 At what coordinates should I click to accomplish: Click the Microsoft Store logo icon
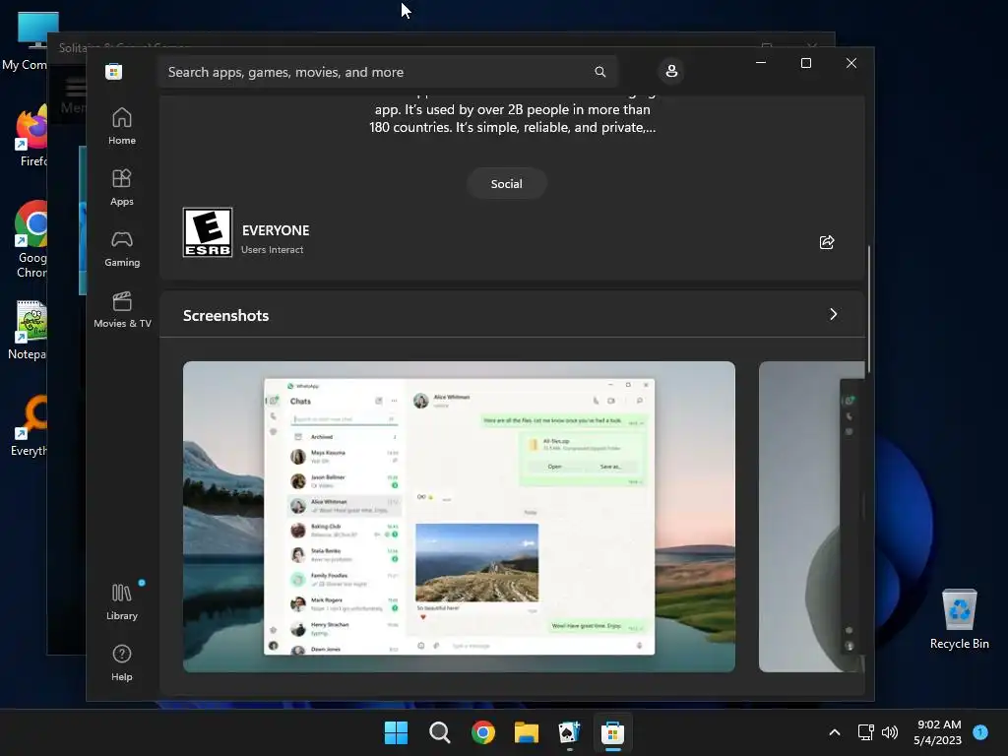click(114, 71)
